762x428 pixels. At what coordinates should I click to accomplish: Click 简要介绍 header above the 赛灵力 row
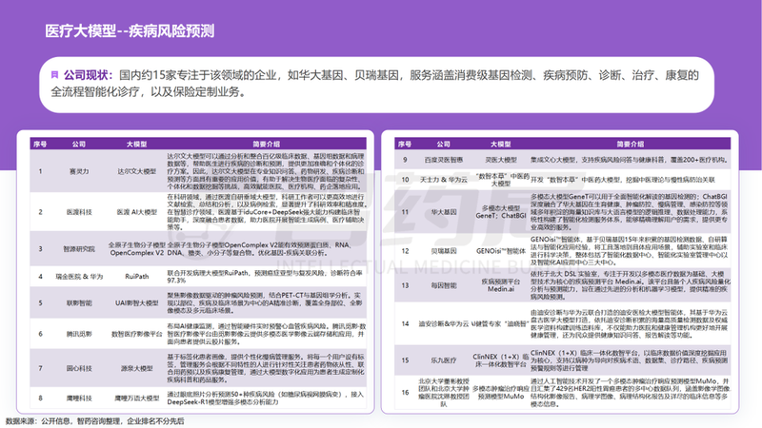(x=266, y=145)
